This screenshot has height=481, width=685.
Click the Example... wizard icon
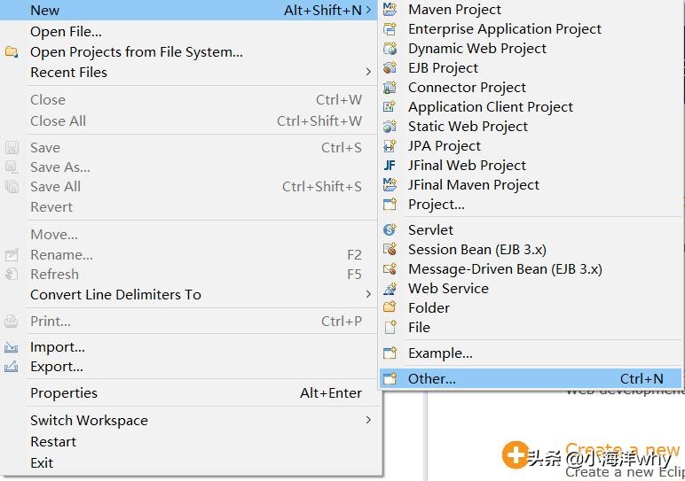point(390,353)
